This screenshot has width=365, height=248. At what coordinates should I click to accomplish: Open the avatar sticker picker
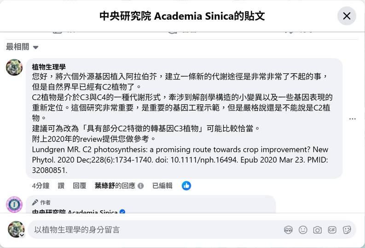click(289, 230)
